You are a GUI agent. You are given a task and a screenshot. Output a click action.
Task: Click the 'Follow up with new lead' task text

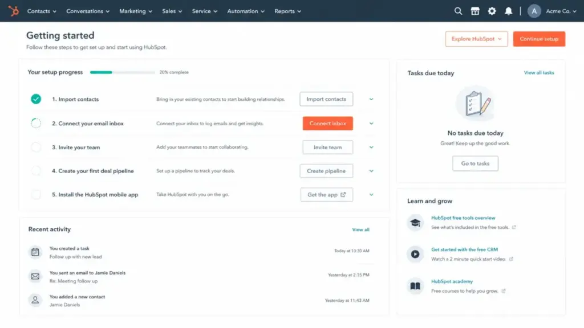(x=76, y=257)
